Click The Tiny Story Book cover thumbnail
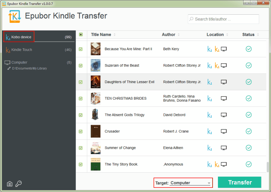Viewport: 271px width, 192px height. pos(96,165)
